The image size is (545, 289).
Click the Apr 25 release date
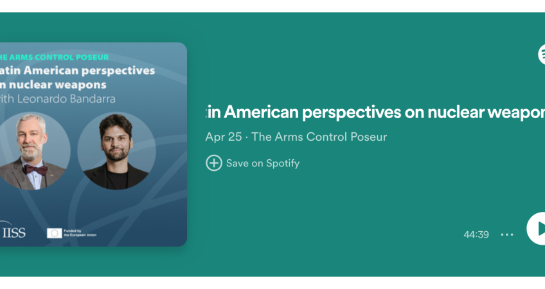click(x=223, y=137)
